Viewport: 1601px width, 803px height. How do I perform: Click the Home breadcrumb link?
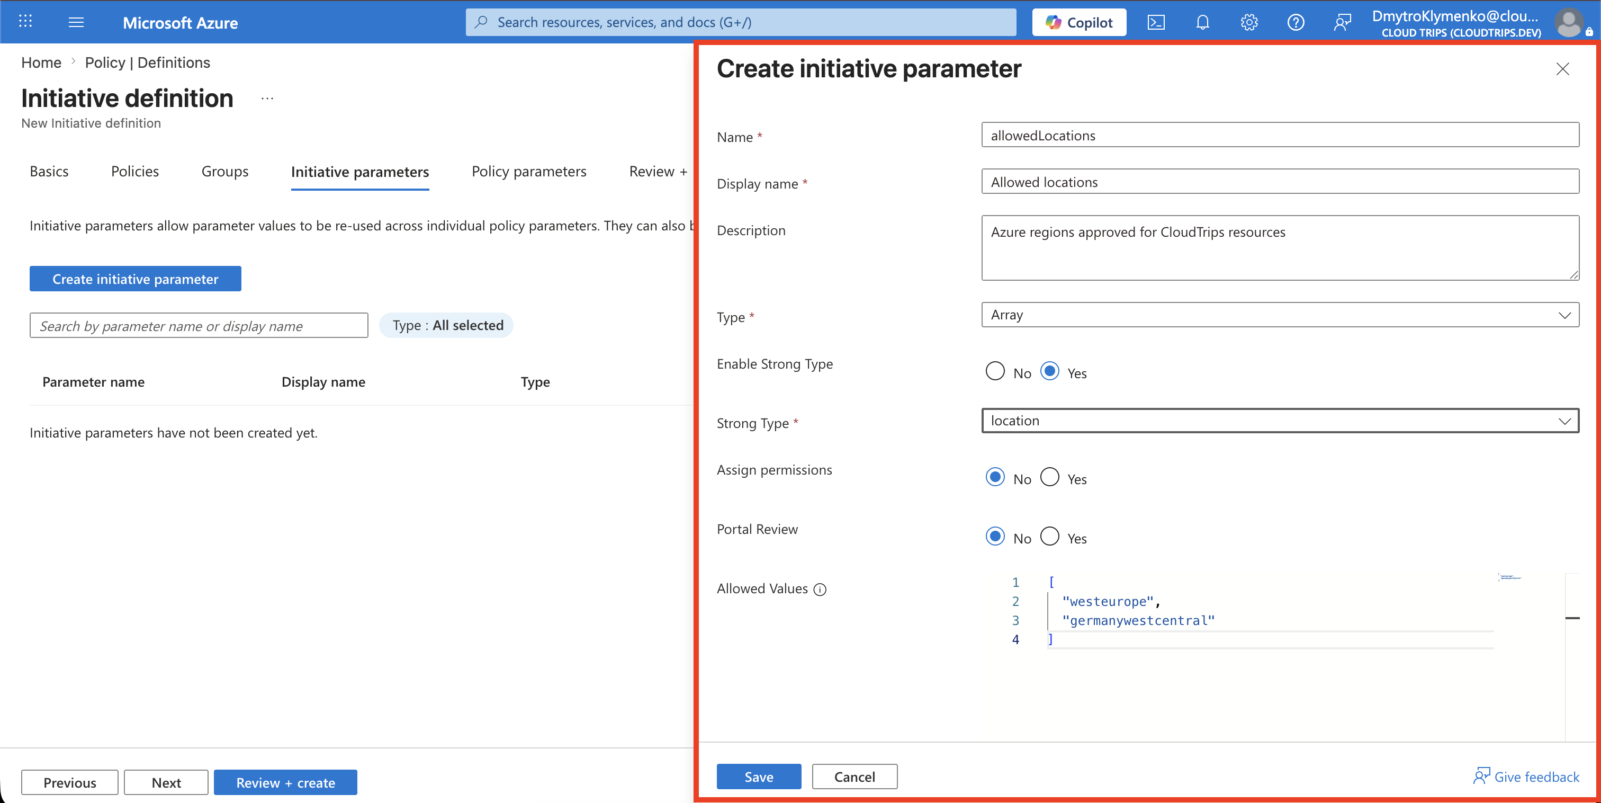pos(41,63)
